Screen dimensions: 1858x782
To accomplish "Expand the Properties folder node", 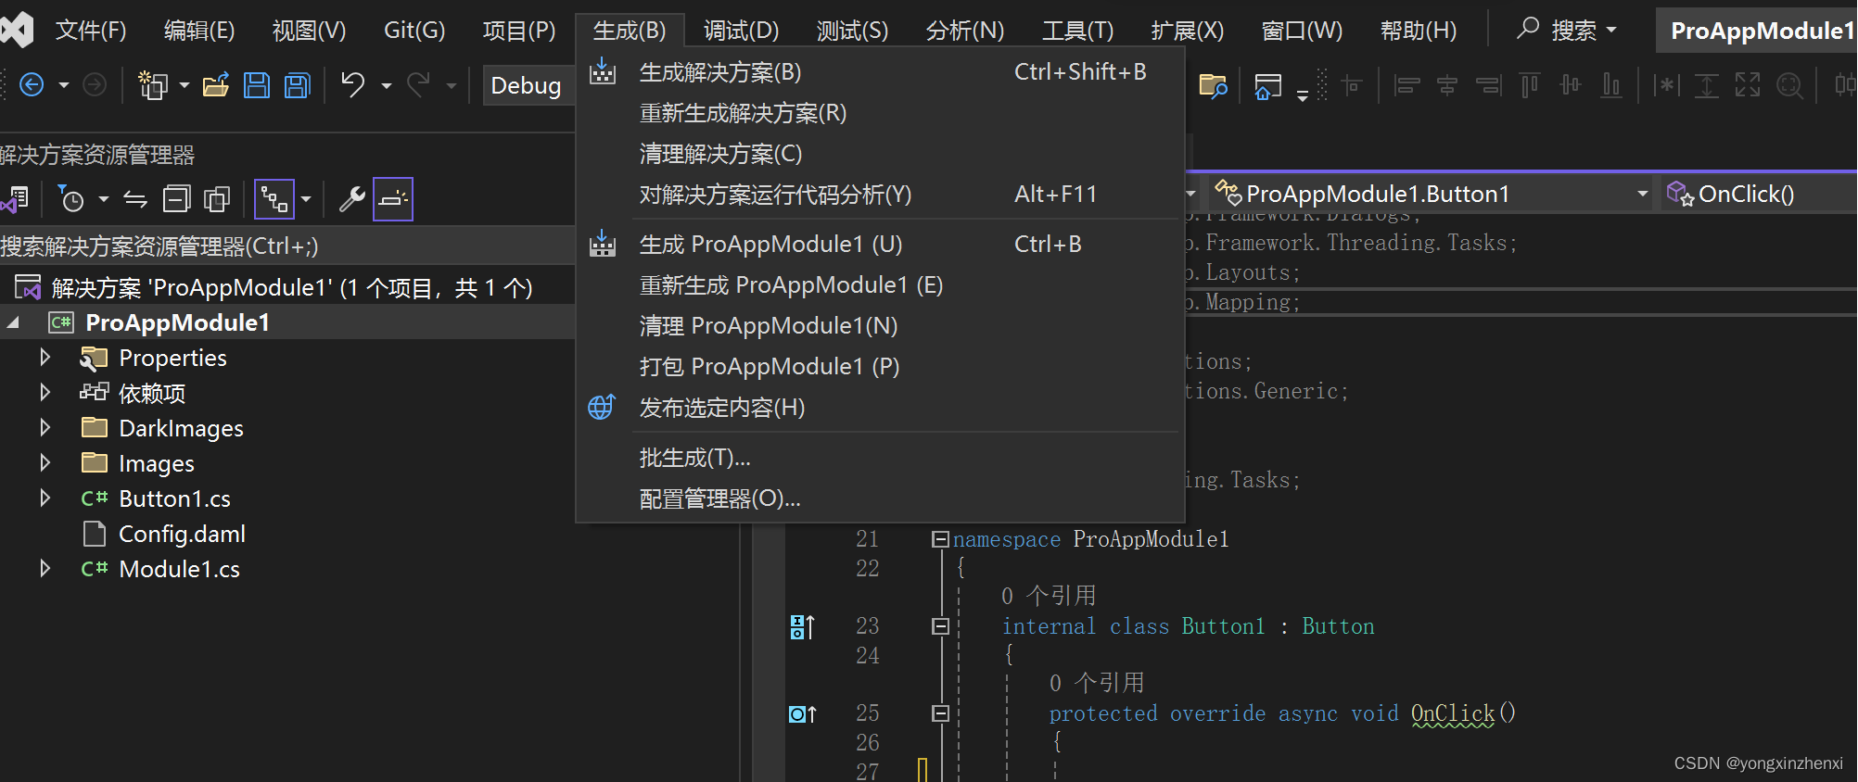I will (x=45, y=358).
